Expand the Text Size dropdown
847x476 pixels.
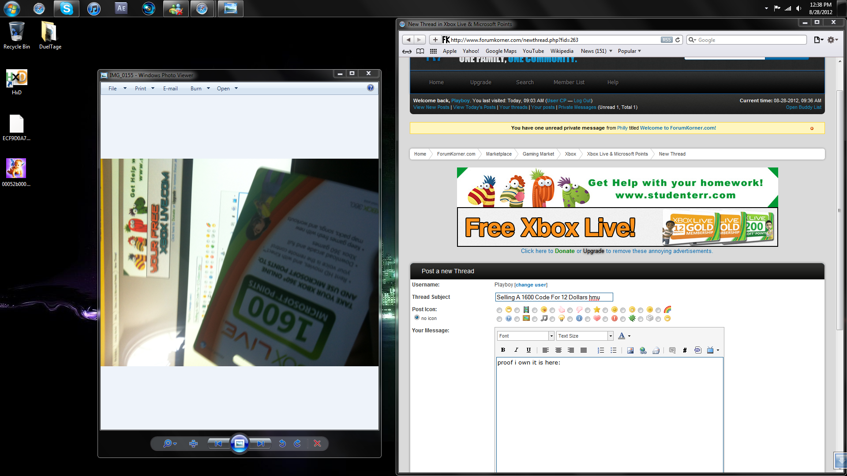(x=611, y=336)
